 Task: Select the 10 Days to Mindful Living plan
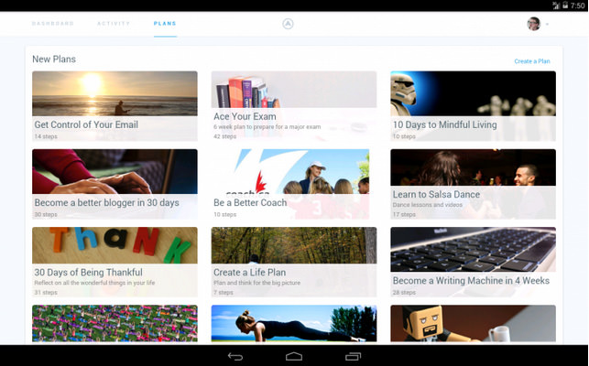473,106
